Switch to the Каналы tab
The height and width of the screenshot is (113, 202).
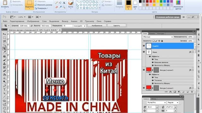[152, 34]
